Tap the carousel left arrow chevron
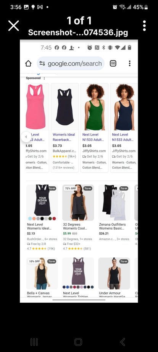The image size is (158, 352). (x=26, y=137)
